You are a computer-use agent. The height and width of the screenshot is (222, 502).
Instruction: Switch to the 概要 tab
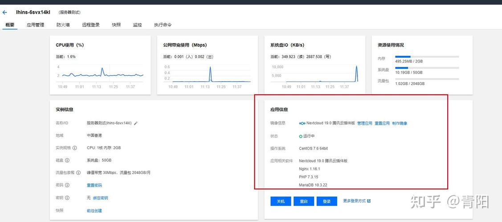point(10,24)
